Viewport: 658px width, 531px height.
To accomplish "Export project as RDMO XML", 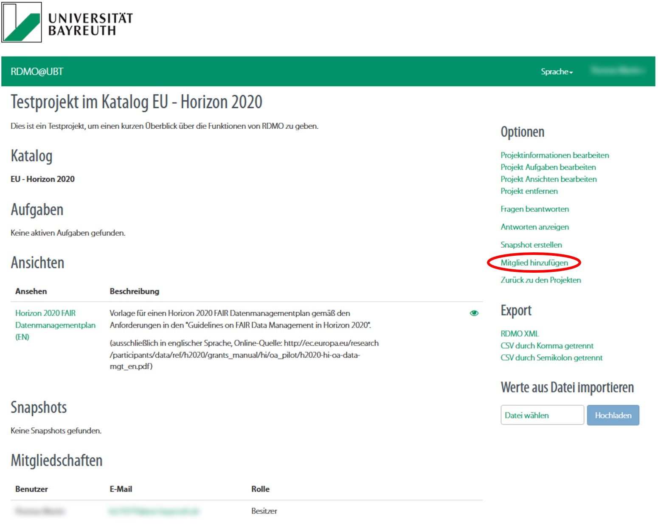I will tap(520, 333).
